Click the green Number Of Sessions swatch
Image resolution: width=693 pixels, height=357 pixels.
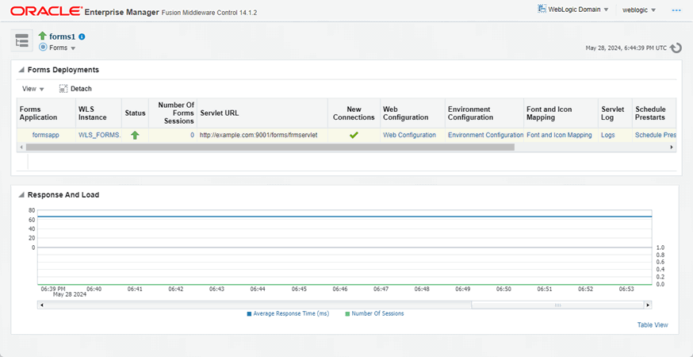pos(347,313)
